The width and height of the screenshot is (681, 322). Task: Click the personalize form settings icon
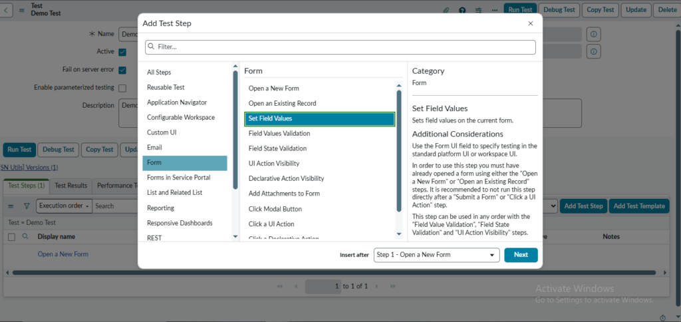click(479, 10)
